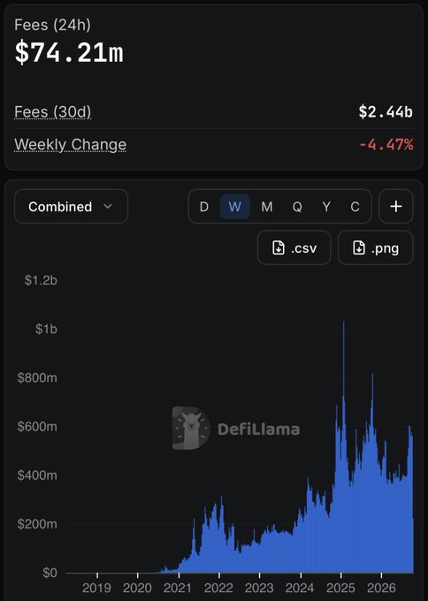The image size is (428, 601).
Task: Click the 2020 x-axis label
Action: point(137,588)
